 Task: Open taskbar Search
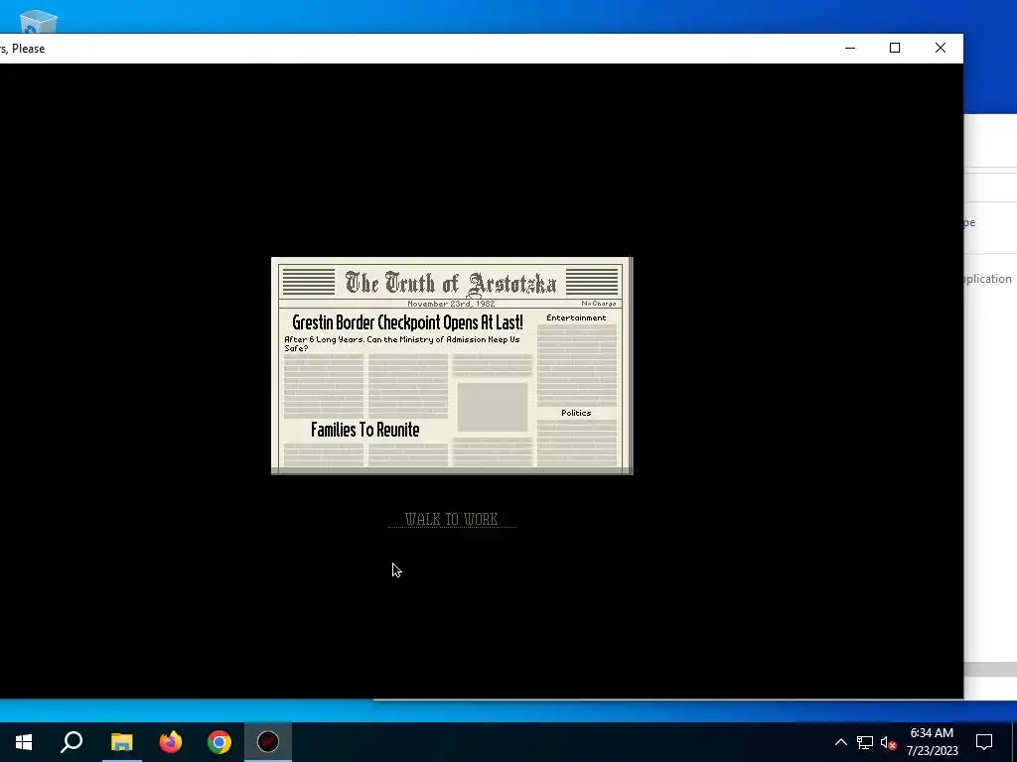point(72,742)
